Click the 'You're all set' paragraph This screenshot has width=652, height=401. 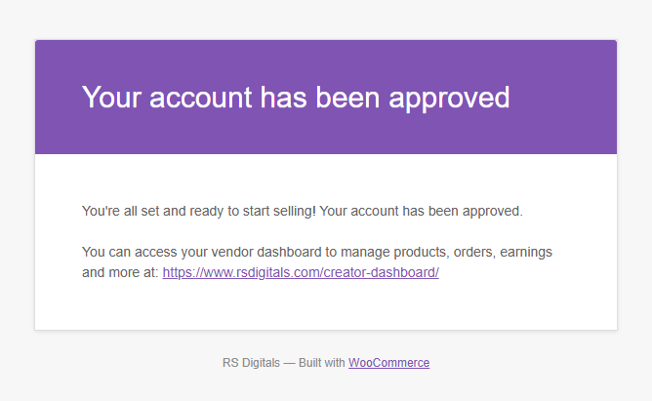(x=303, y=211)
